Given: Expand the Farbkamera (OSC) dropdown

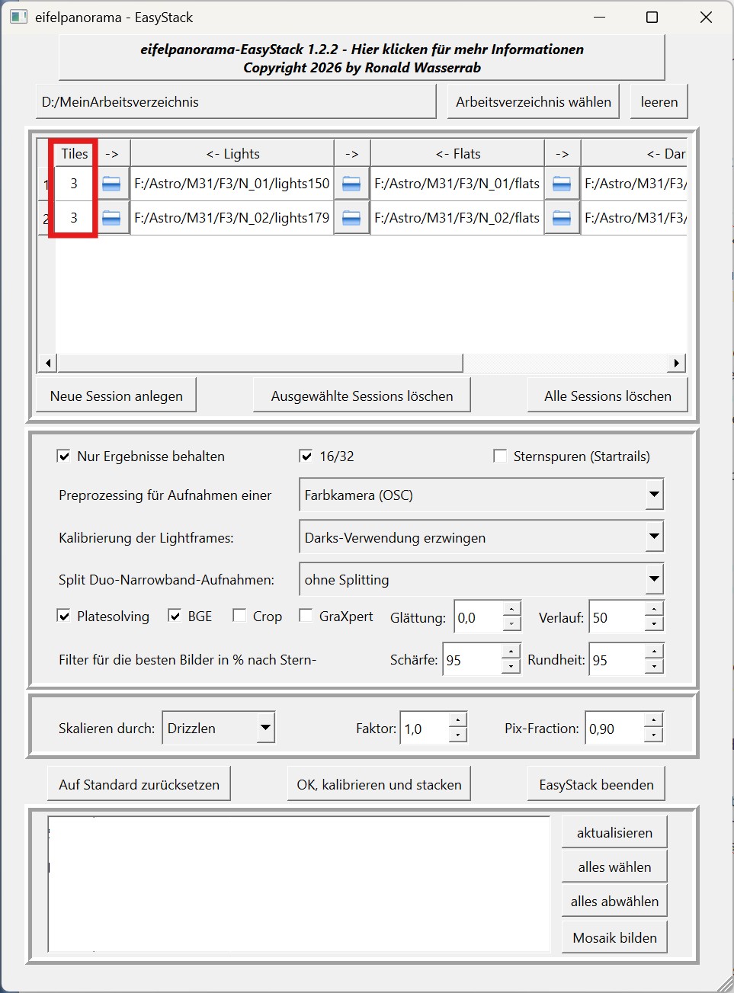Looking at the screenshot, I should click(654, 495).
